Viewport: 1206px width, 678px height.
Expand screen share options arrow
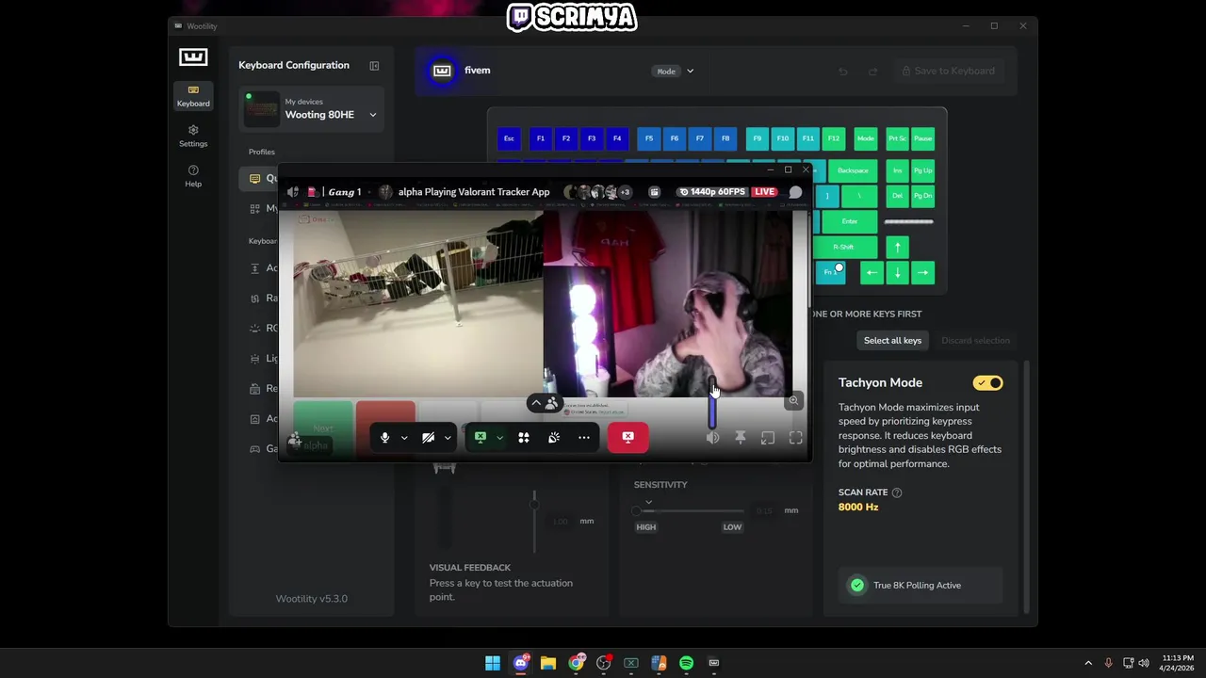(499, 437)
